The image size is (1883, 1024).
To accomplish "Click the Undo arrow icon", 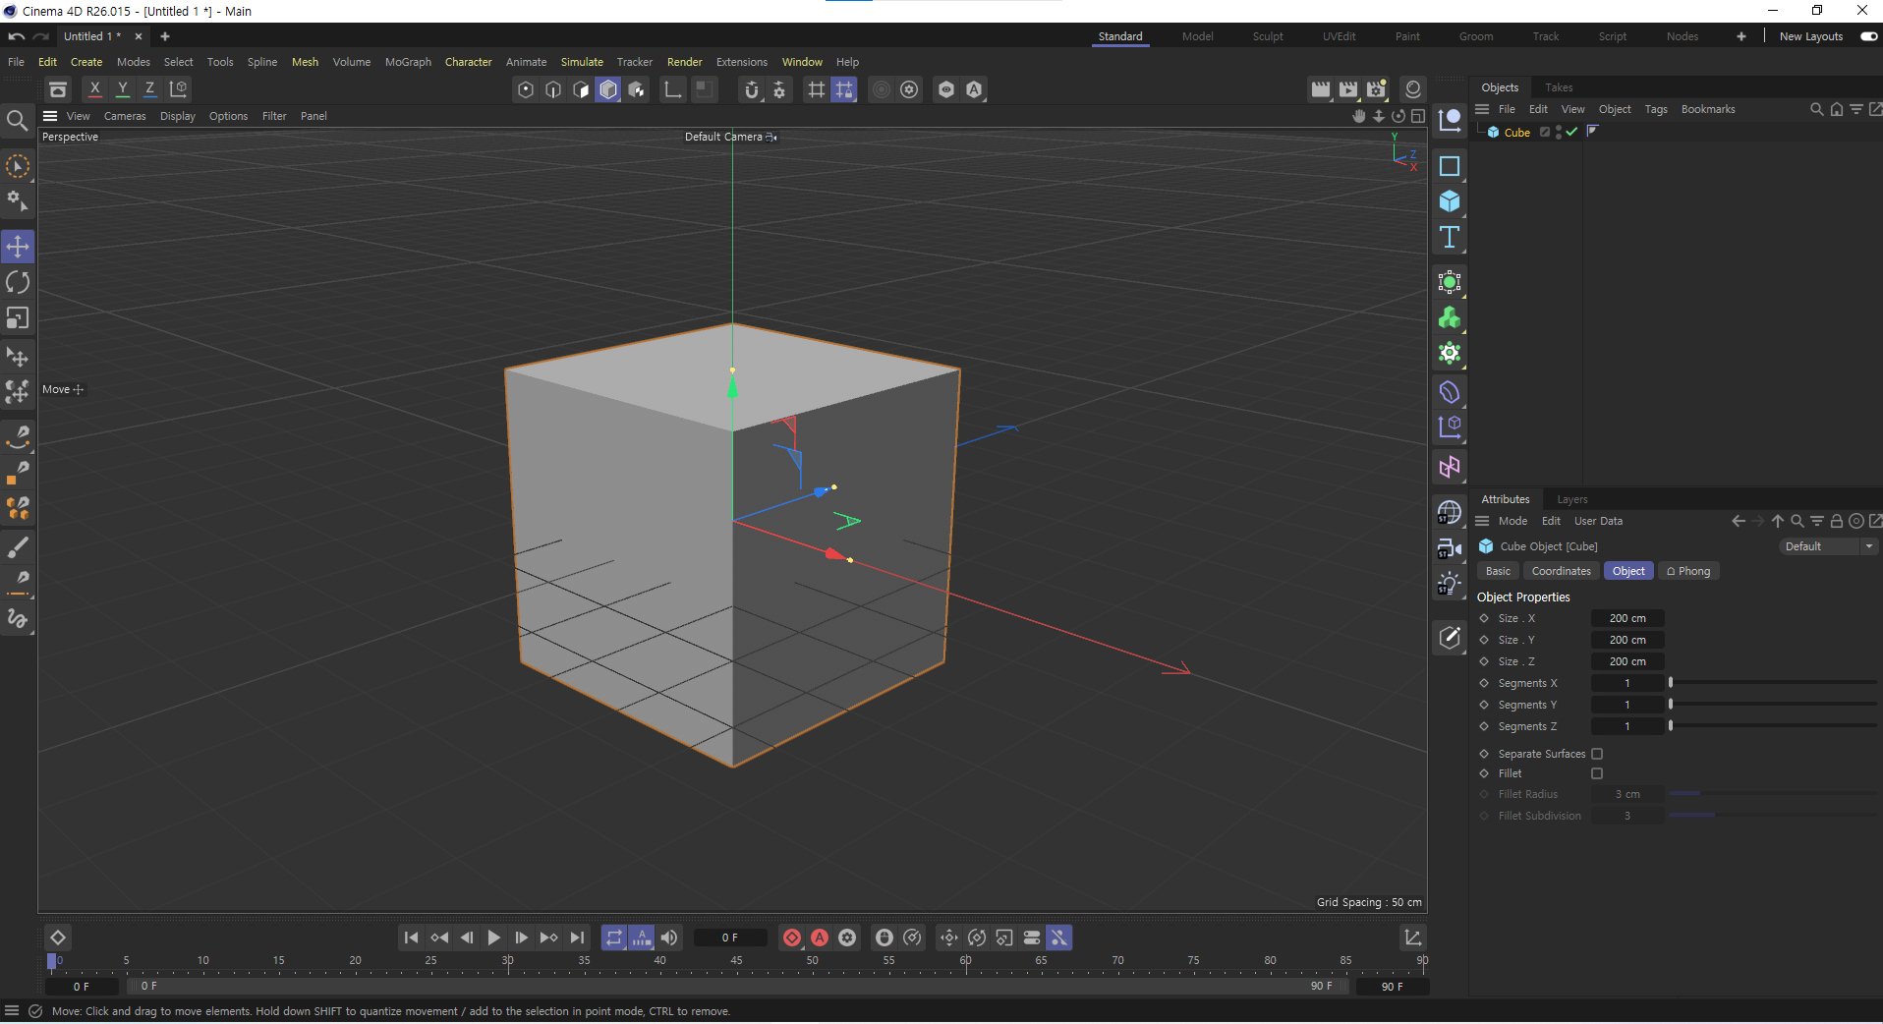I will 17,36.
